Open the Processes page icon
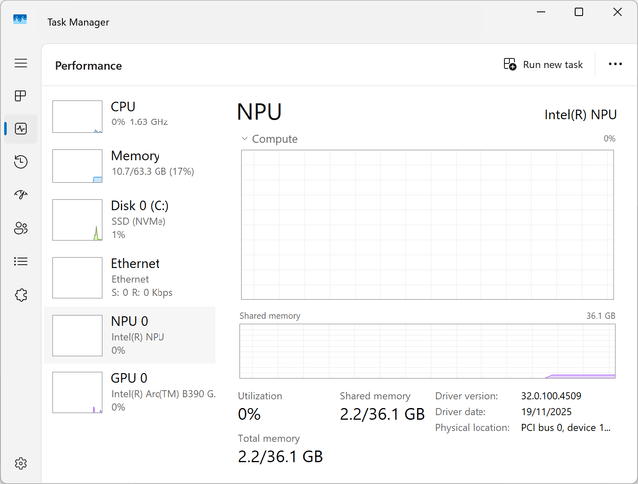This screenshot has width=638, height=484. click(20, 96)
